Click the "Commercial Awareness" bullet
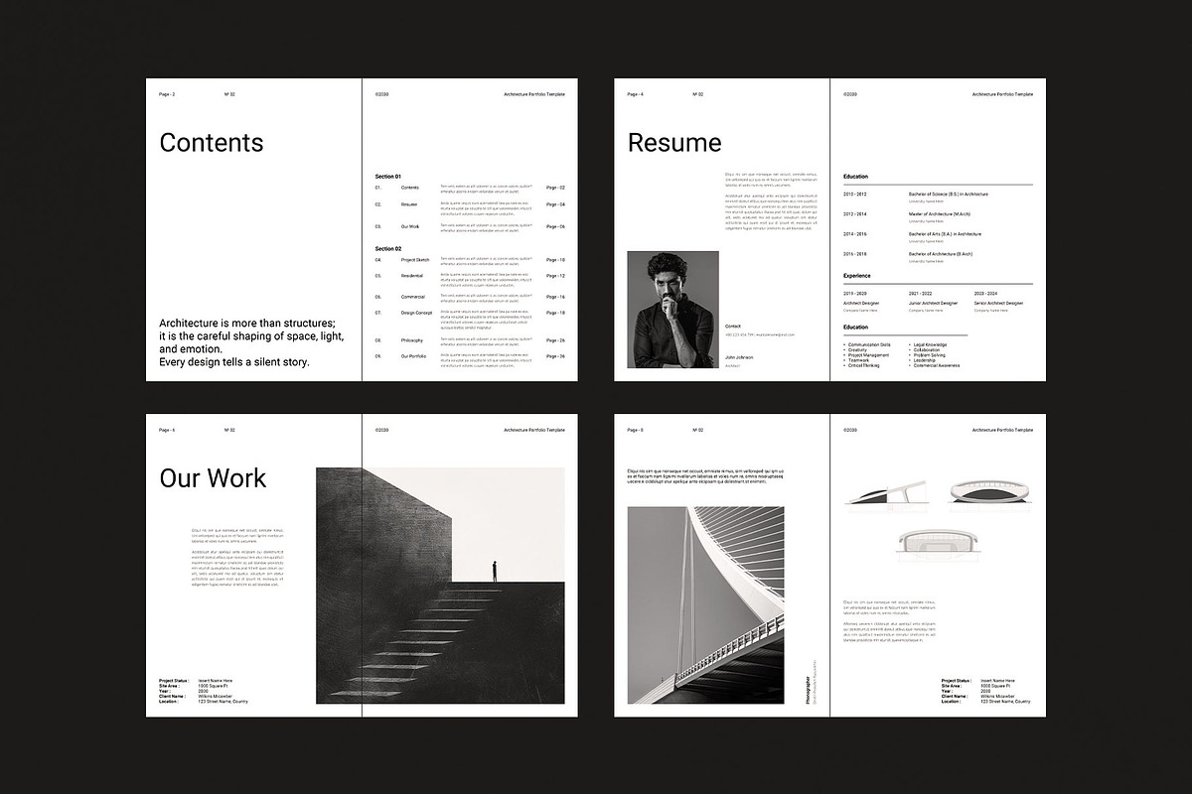The image size is (1192, 794). coord(935,366)
